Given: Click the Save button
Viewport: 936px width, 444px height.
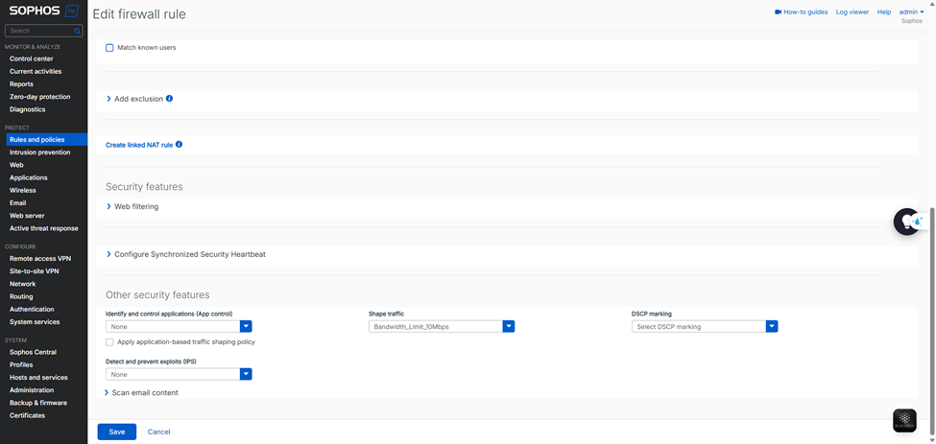Looking at the screenshot, I should click(116, 432).
